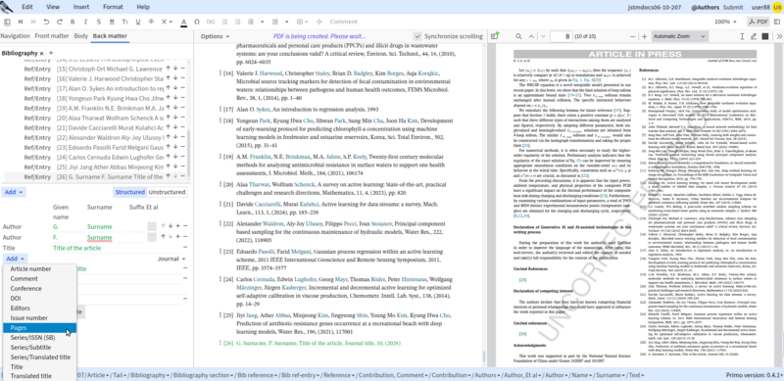Click the Redo icon in the toolbar
This screenshot has height=381, width=784.
[60, 22]
